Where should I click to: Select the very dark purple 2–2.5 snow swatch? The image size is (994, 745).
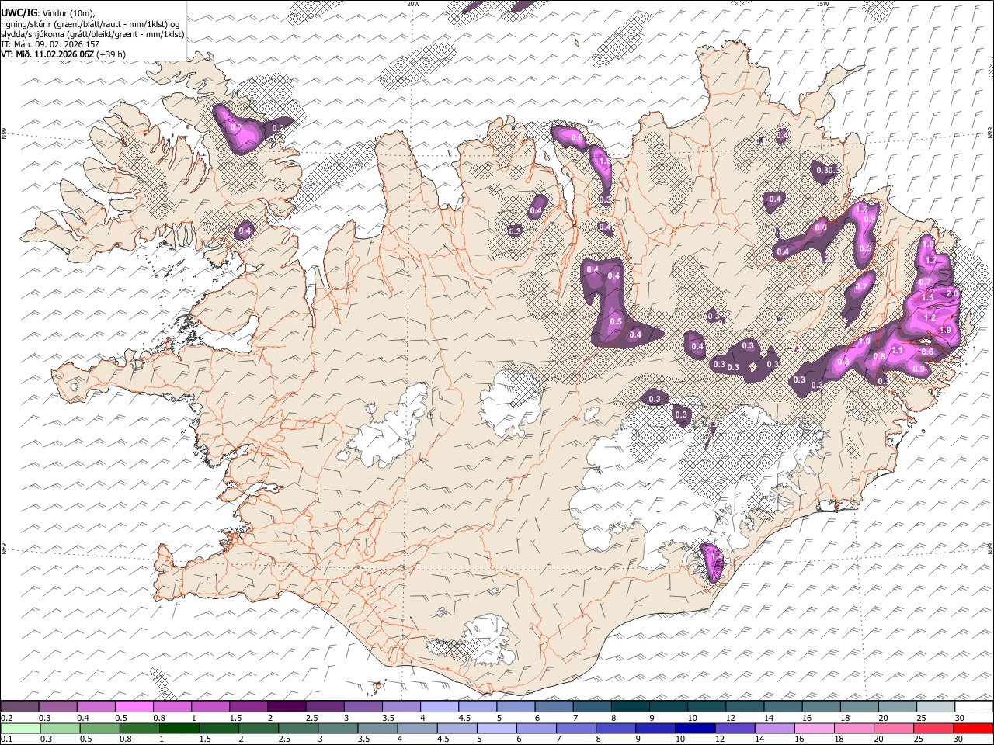(286, 707)
